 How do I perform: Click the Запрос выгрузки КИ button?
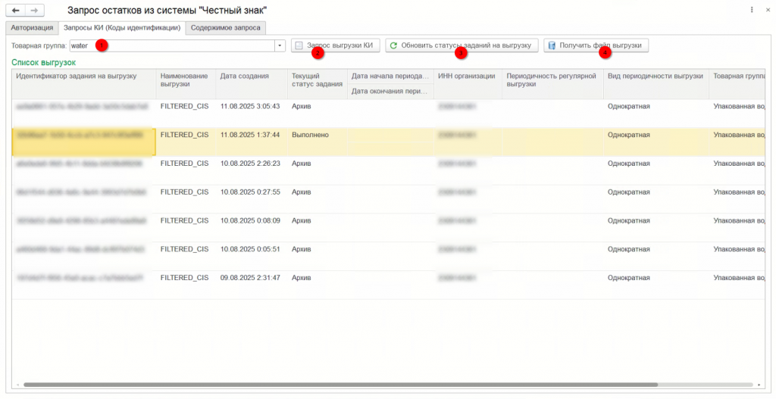coord(335,45)
